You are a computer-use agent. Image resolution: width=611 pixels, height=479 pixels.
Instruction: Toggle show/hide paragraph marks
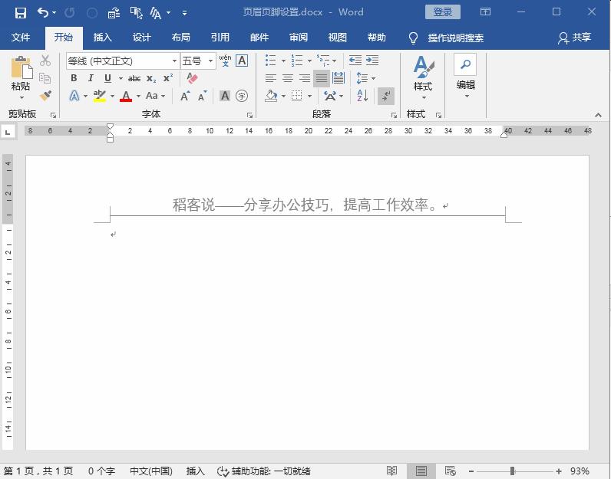pos(386,96)
